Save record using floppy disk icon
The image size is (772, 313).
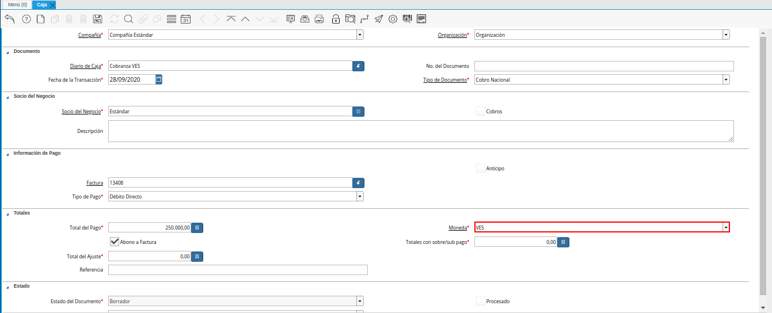coord(97,19)
